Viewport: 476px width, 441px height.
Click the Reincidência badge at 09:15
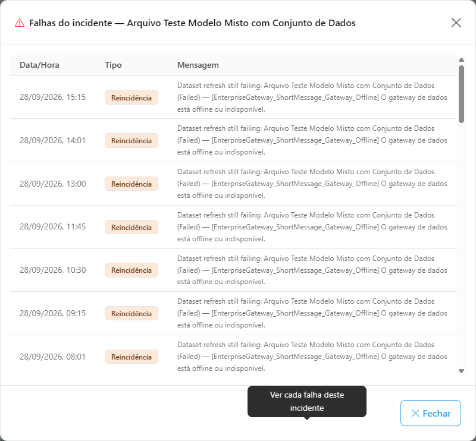tap(131, 313)
